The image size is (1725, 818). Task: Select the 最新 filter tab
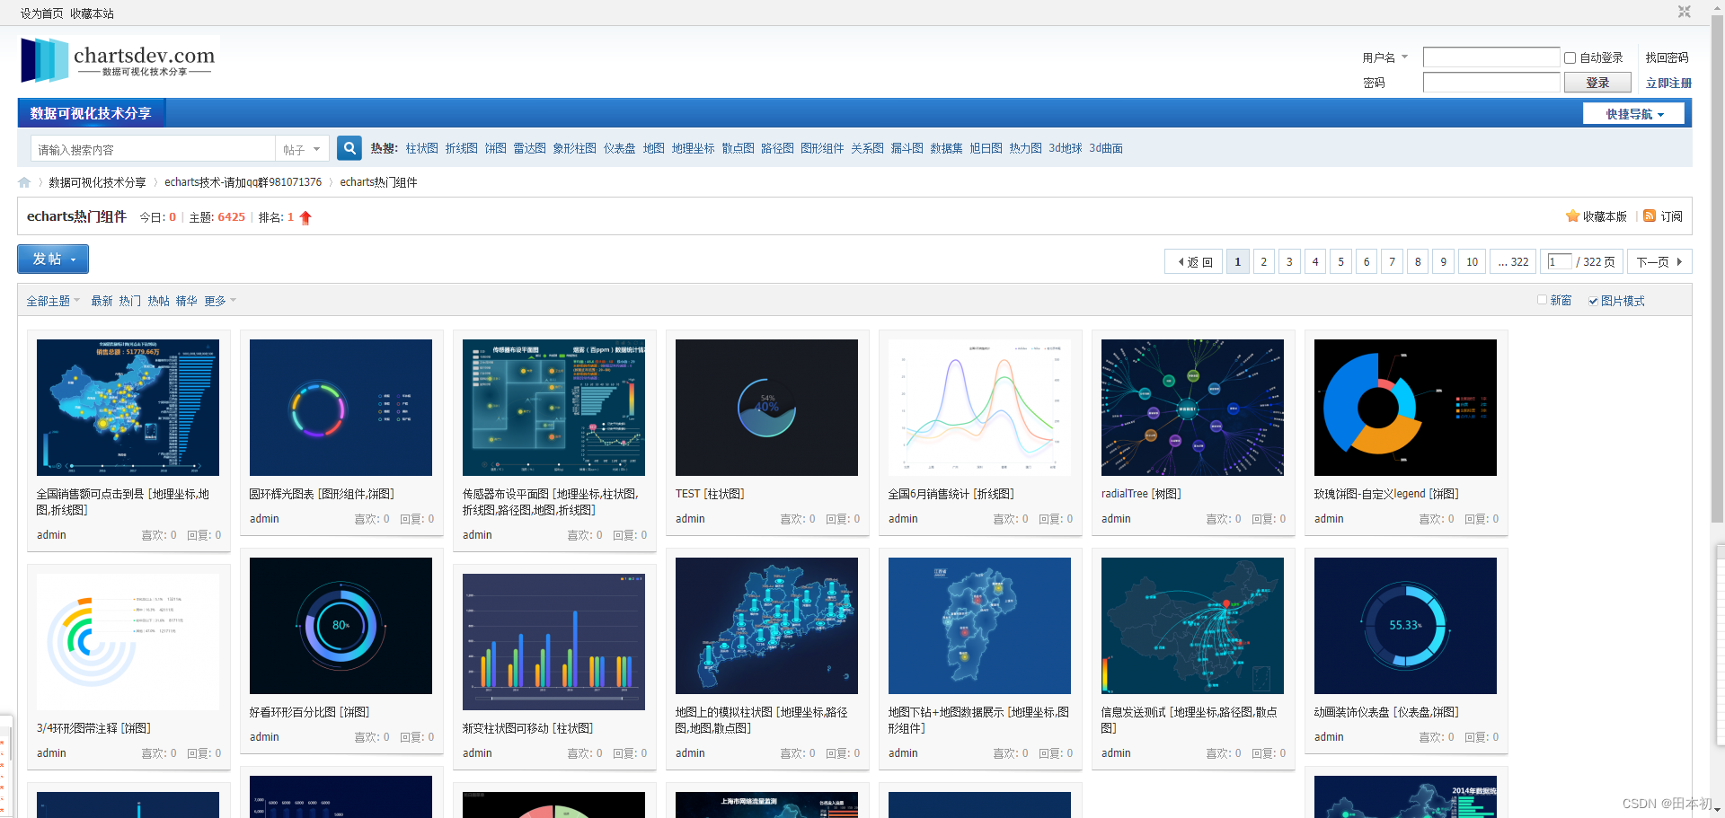click(102, 301)
